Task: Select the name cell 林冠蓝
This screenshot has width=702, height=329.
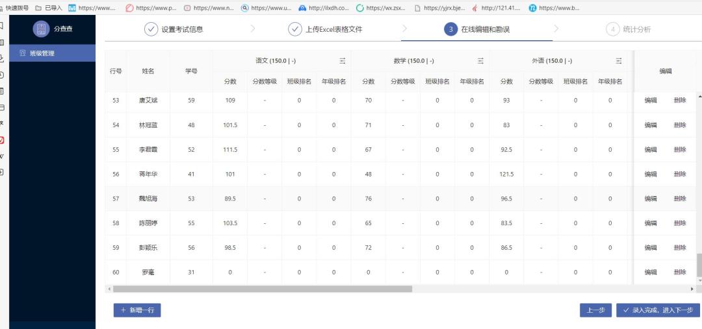Action: click(148, 125)
